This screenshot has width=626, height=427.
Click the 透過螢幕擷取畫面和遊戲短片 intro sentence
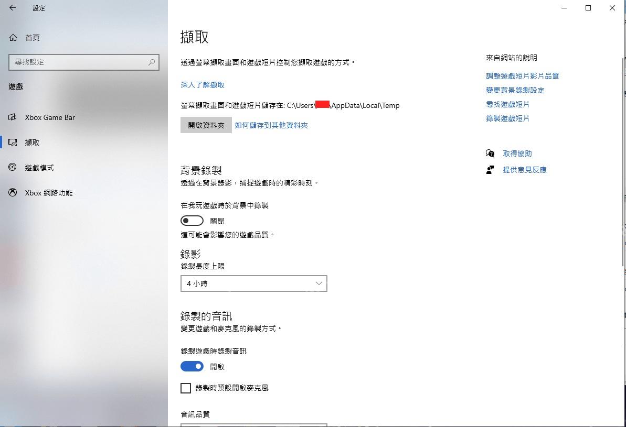(x=268, y=62)
